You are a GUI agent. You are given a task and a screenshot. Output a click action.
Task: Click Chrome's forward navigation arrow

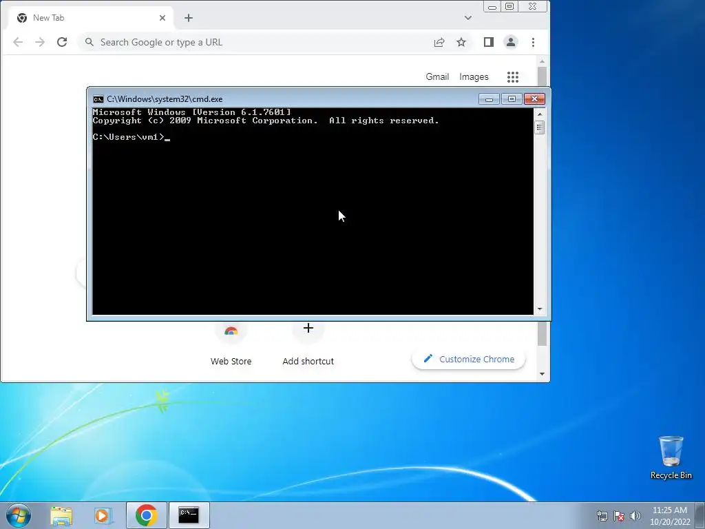40,42
